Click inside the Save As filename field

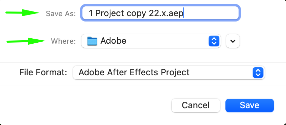(x=160, y=13)
